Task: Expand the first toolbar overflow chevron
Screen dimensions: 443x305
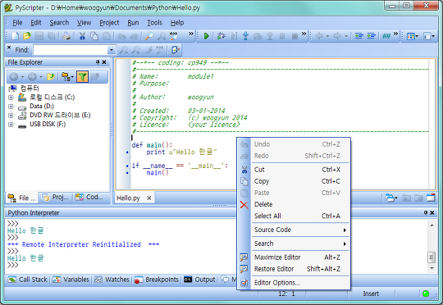Action: 191,34
